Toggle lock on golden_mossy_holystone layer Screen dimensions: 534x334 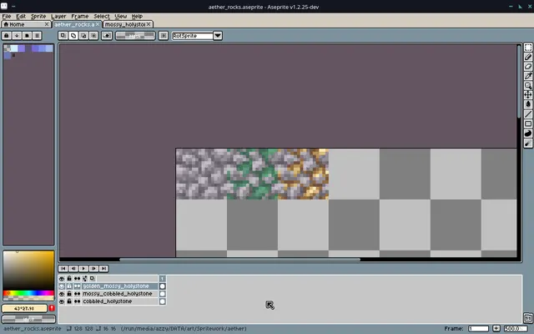(x=69, y=286)
